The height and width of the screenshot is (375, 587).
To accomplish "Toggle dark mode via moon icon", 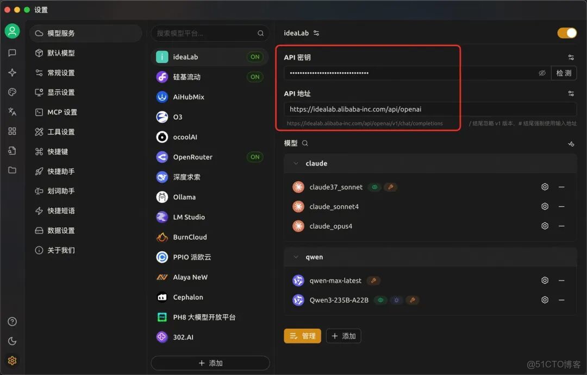I will tap(12, 341).
